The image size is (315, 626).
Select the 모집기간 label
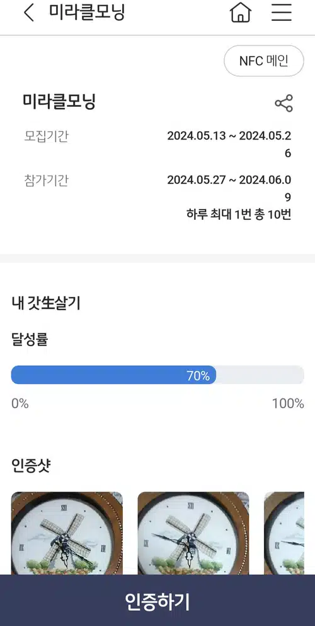pyautogui.click(x=46, y=136)
